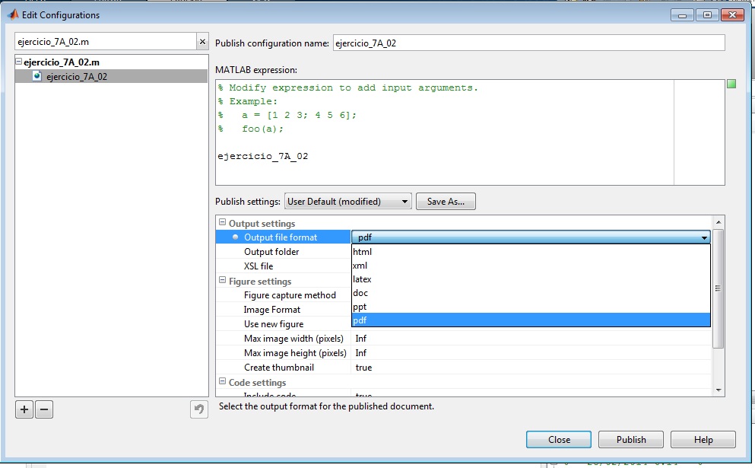Select the Use new figure property
755x468 pixels.
pyautogui.click(x=274, y=324)
